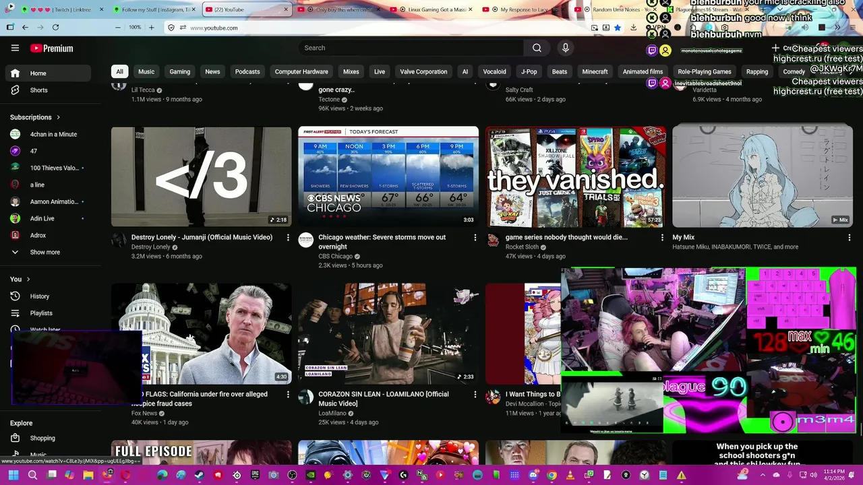Play the </3 Destroy Lonely thumbnail
863x485 pixels.
(202, 176)
